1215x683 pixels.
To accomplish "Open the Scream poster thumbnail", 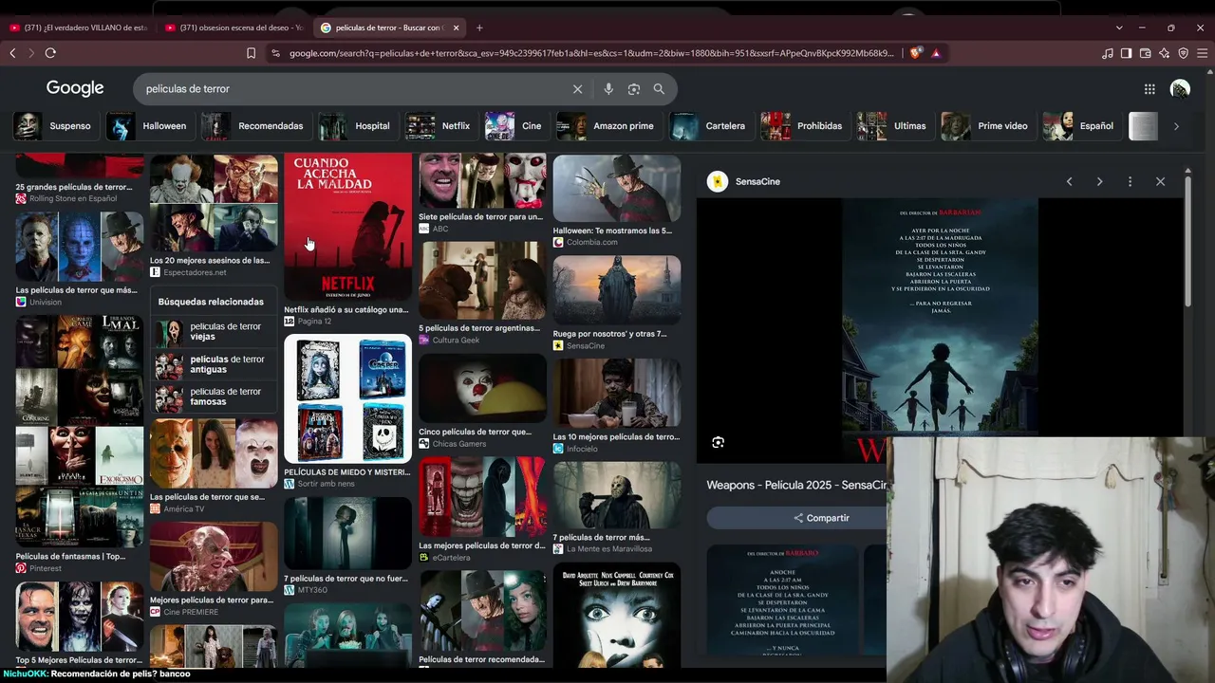I will click(x=617, y=616).
